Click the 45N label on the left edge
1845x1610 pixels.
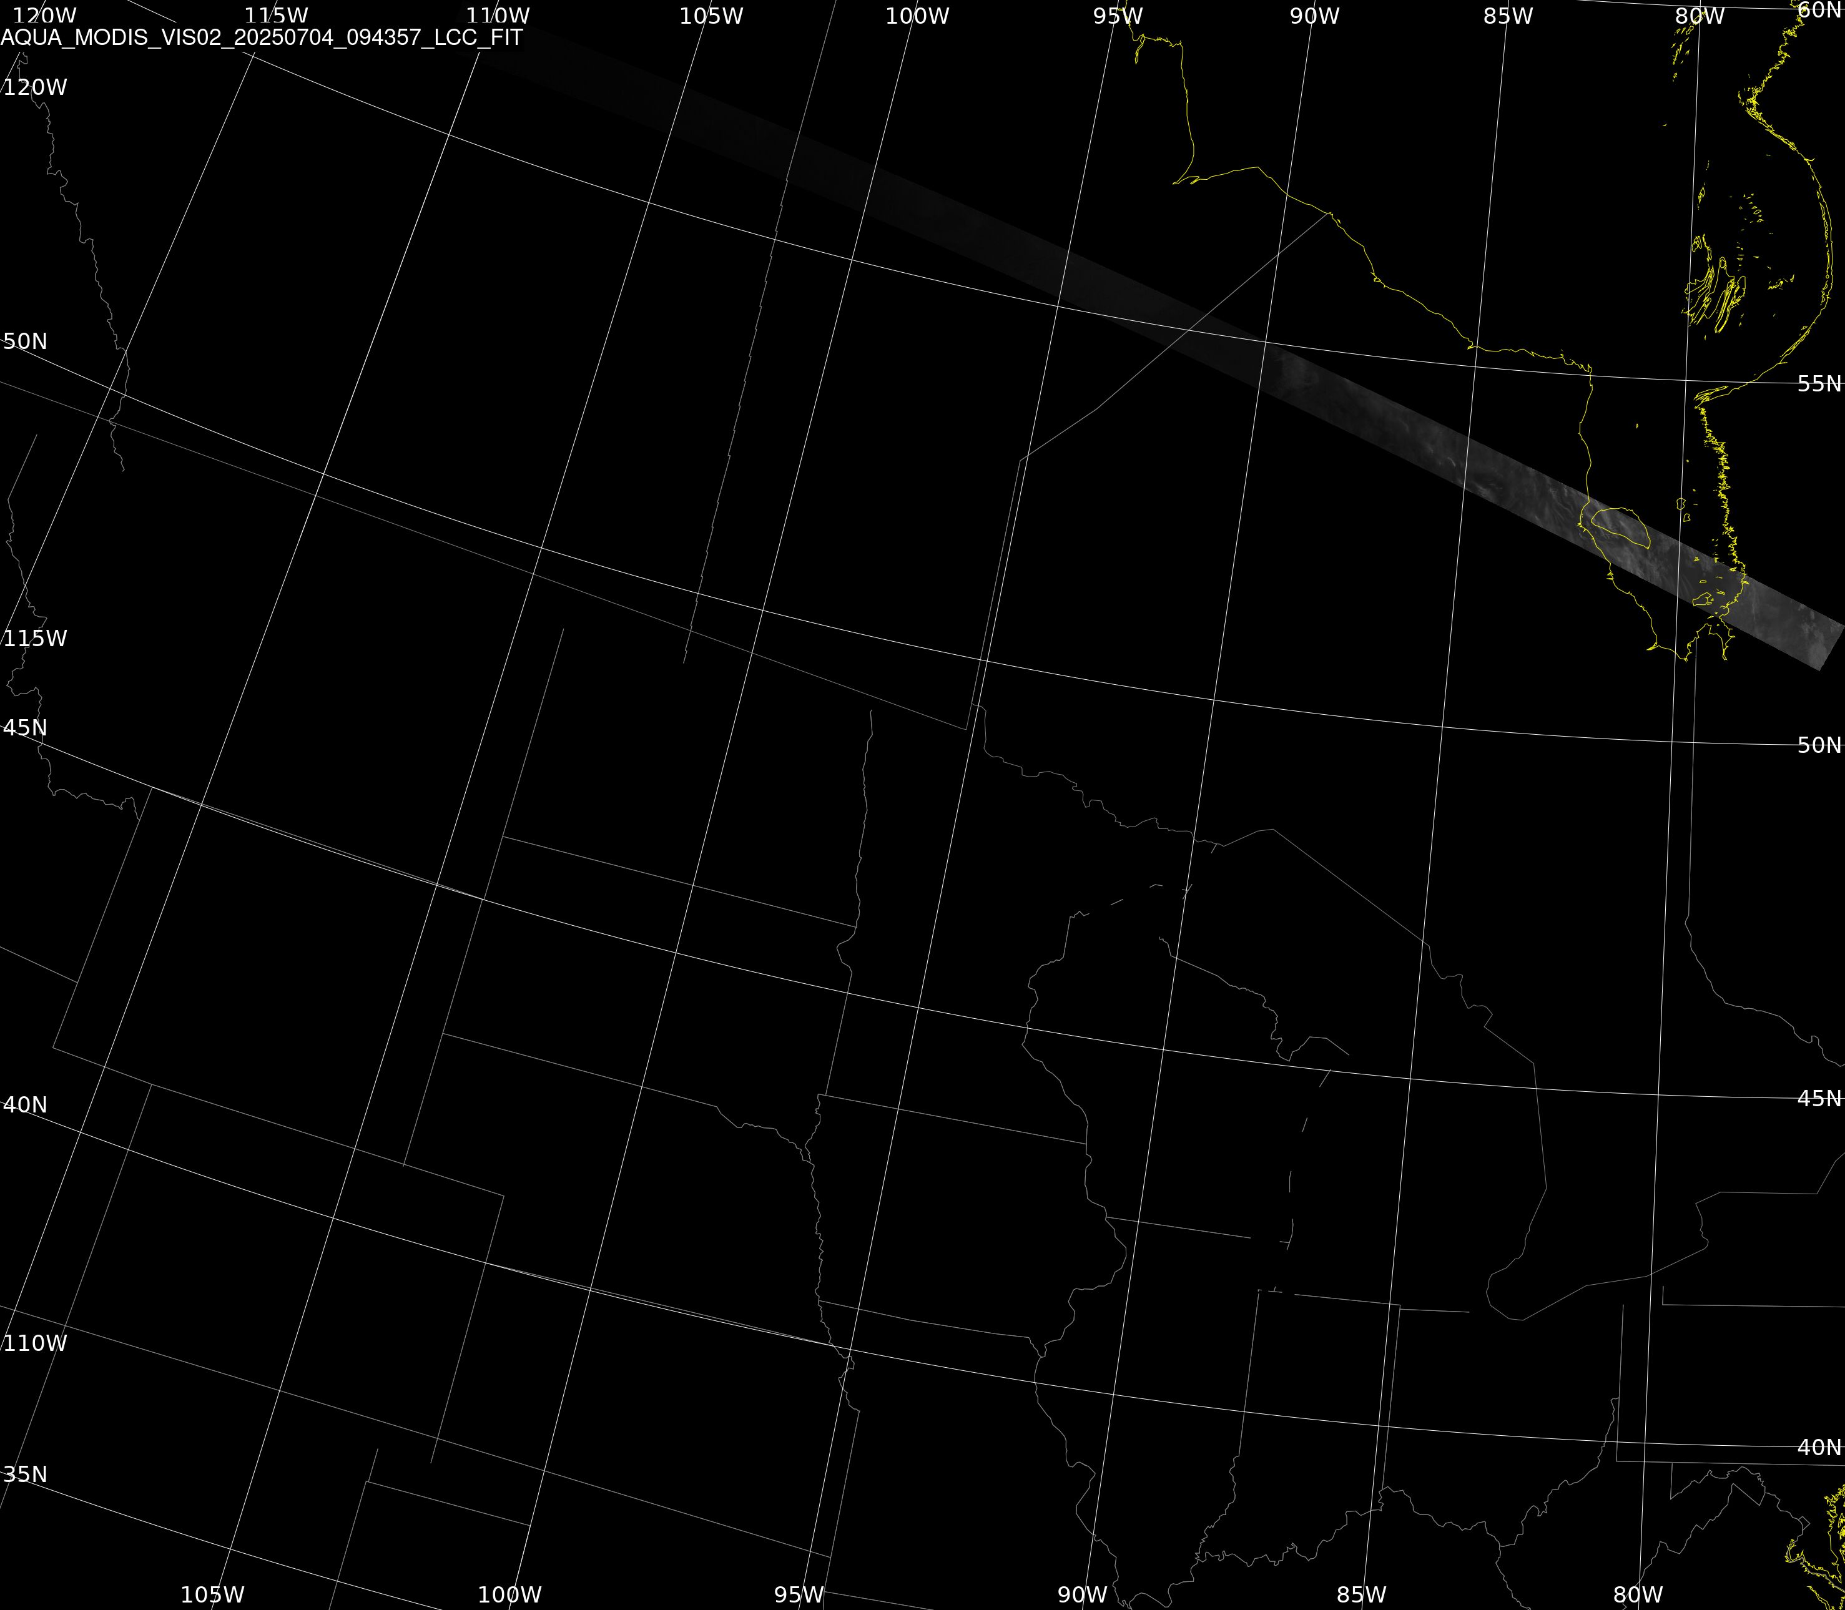25,728
